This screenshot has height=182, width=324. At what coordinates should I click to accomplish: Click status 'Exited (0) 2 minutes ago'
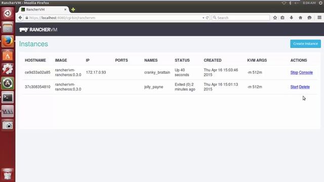pos(185,87)
